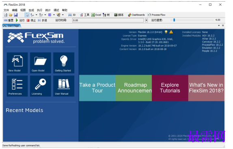Viewport: 233px width, 149px height.
Task: Create a new file with toolbar icon
Action: (x=6, y=15)
